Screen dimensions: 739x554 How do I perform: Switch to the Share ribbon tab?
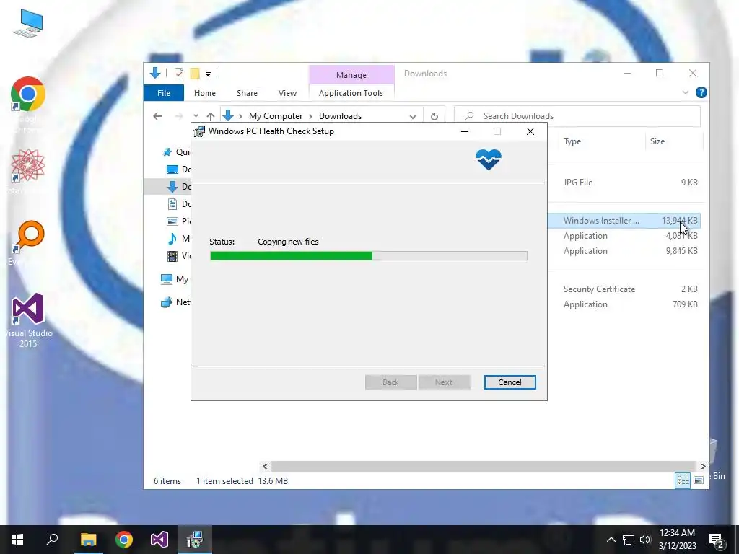[x=247, y=93]
